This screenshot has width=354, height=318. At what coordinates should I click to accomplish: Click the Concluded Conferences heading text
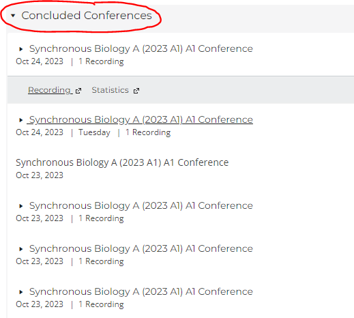pos(87,16)
